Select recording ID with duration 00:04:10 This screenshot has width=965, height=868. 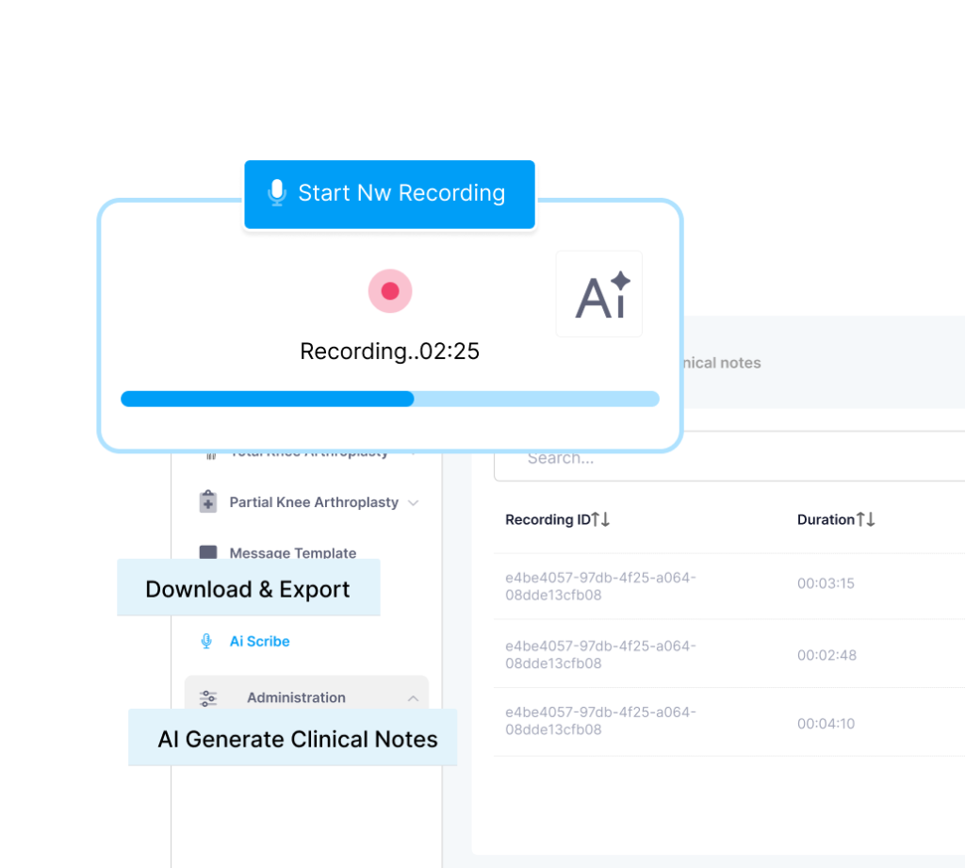[x=600, y=721]
